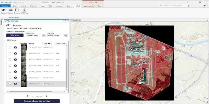
Task: Click the Name column header
Action: pos(31,43)
